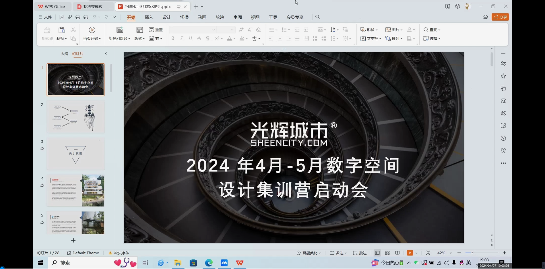This screenshot has height=269, width=545.
Task: Open the font color swatch
Action: click(229, 39)
